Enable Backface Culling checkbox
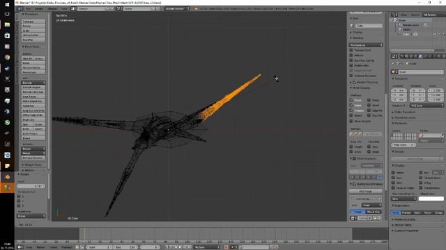 [x=351, y=60]
